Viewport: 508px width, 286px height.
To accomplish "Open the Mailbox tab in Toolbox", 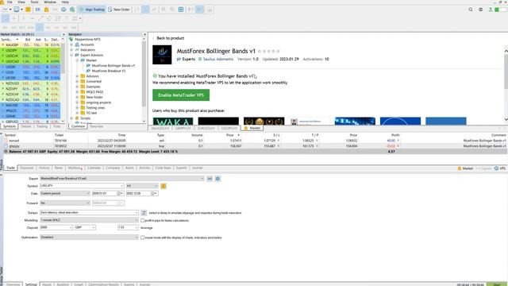I will [x=75, y=168].
